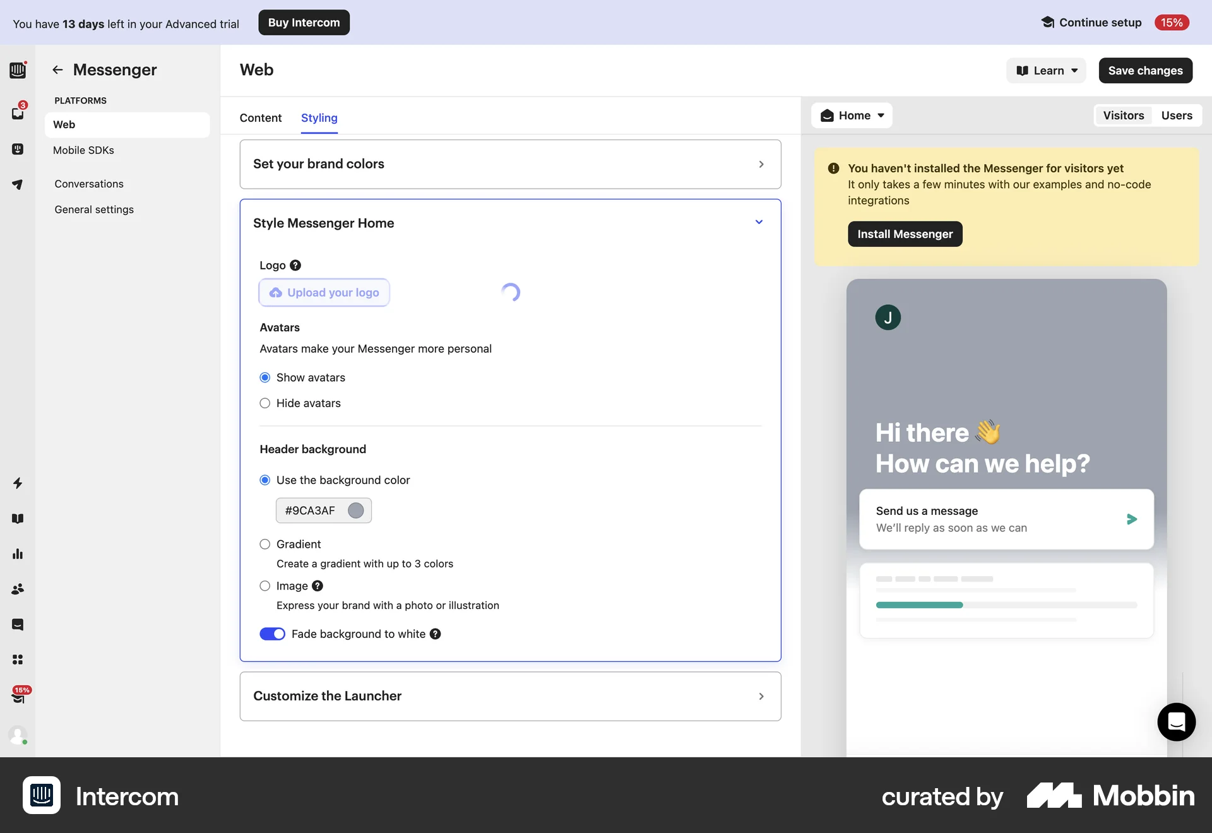1212x833 pixels.
Task: Switch to the Content tab
Action: 260,118
